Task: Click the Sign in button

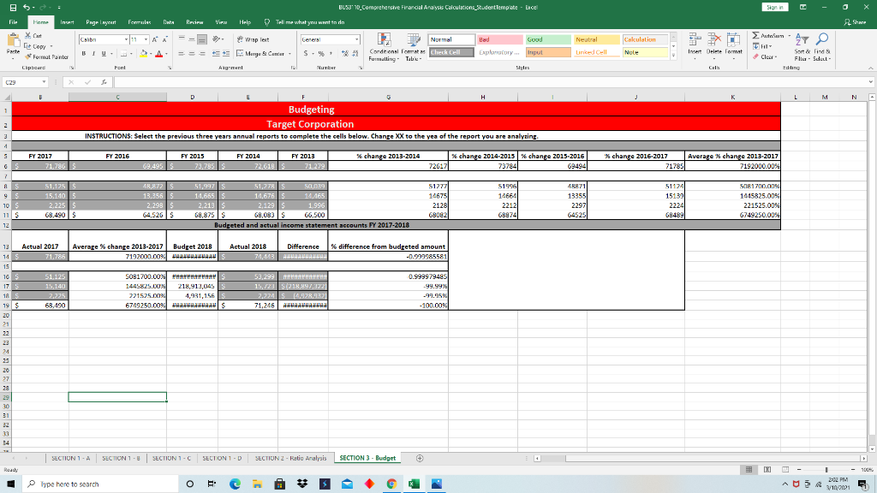Action: (x=774, y=6)
